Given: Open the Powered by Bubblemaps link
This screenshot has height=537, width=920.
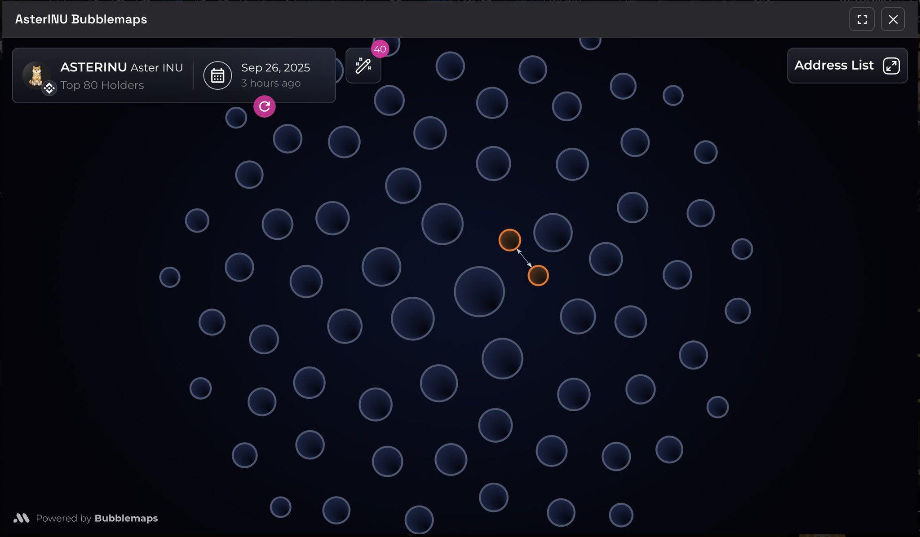Looking at the screenshot, I should (97, 518).
